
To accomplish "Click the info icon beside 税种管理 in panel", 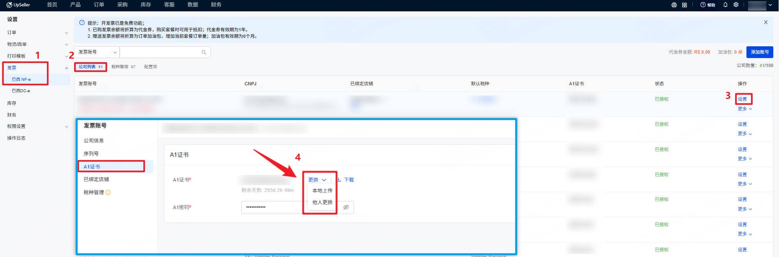I will [x=108, y=192].
